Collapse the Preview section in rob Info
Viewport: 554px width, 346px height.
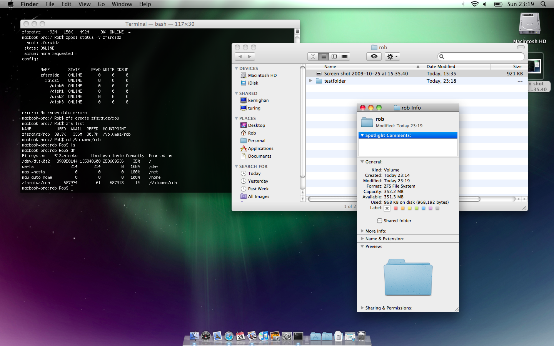[362, 246]
